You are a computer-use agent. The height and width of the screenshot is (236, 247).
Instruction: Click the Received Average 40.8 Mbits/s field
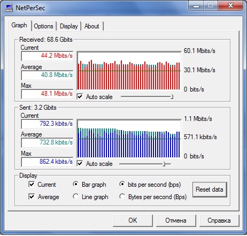(x=47, y=75)
